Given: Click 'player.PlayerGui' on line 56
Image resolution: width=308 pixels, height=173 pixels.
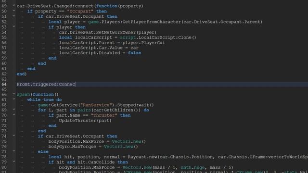Looking at the screenshot, I should 143,43.
